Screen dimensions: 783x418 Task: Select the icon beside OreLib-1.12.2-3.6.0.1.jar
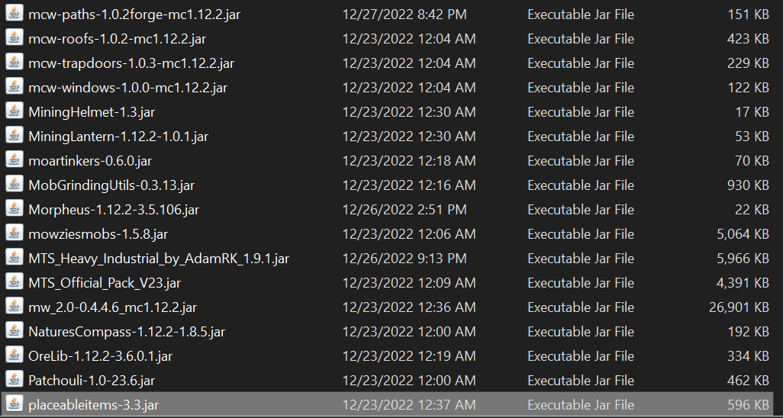pos(14,355)
